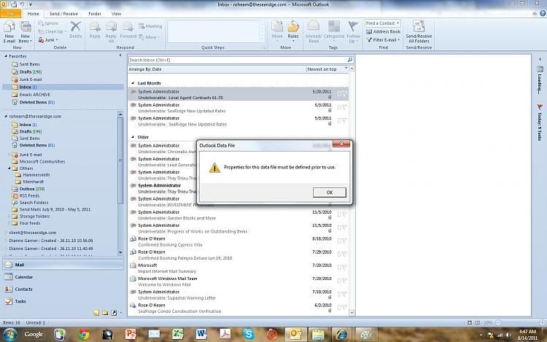Collapse the rohearn@thesearidge.com account tree
547x342 pixels.
pyautogui.click(x=6, y=116)
